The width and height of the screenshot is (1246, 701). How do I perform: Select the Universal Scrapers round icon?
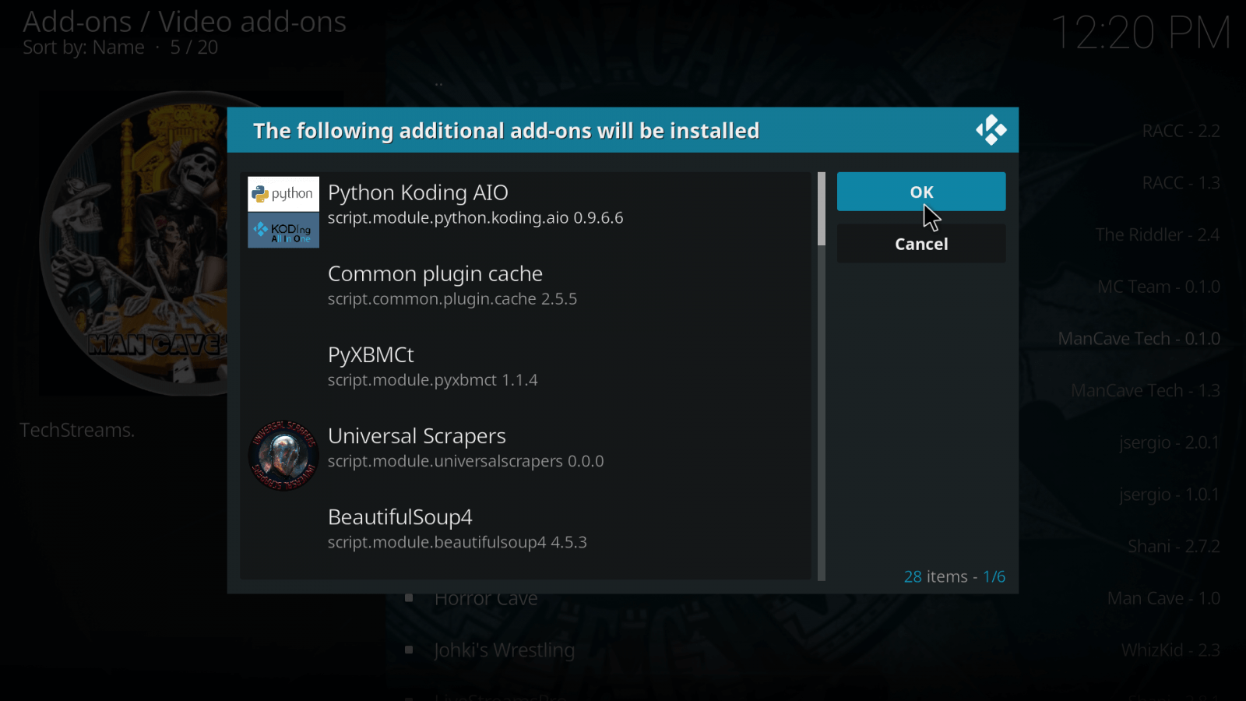click(x=283, y=455)
